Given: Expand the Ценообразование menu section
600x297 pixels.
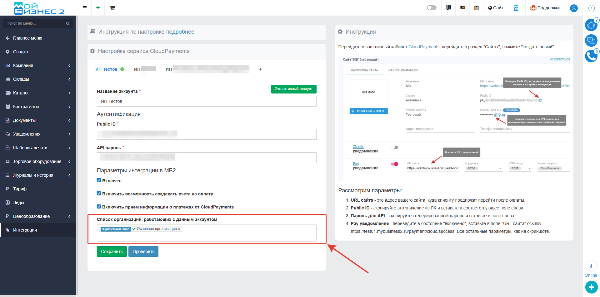Looking at the screenshot, I should (38, 216).
